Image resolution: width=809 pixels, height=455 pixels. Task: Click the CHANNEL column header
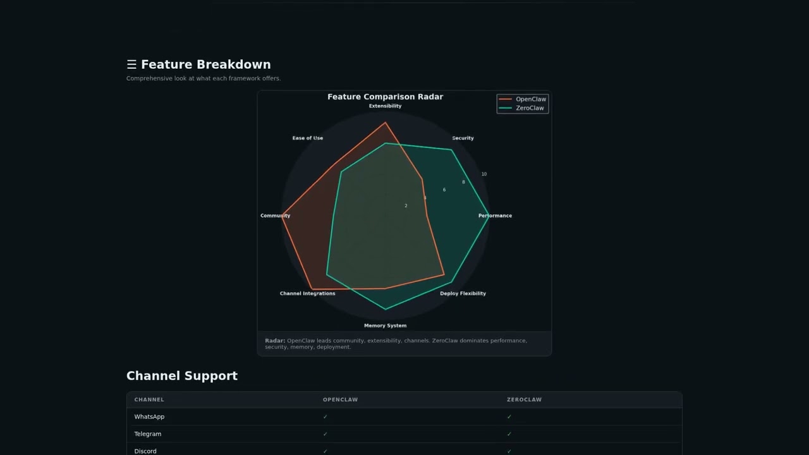(149, 399)
